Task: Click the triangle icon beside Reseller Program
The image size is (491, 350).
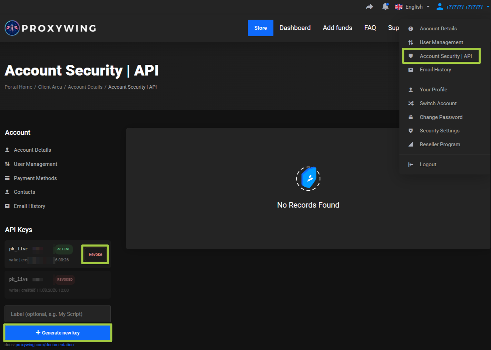Action: click(411, 144)
